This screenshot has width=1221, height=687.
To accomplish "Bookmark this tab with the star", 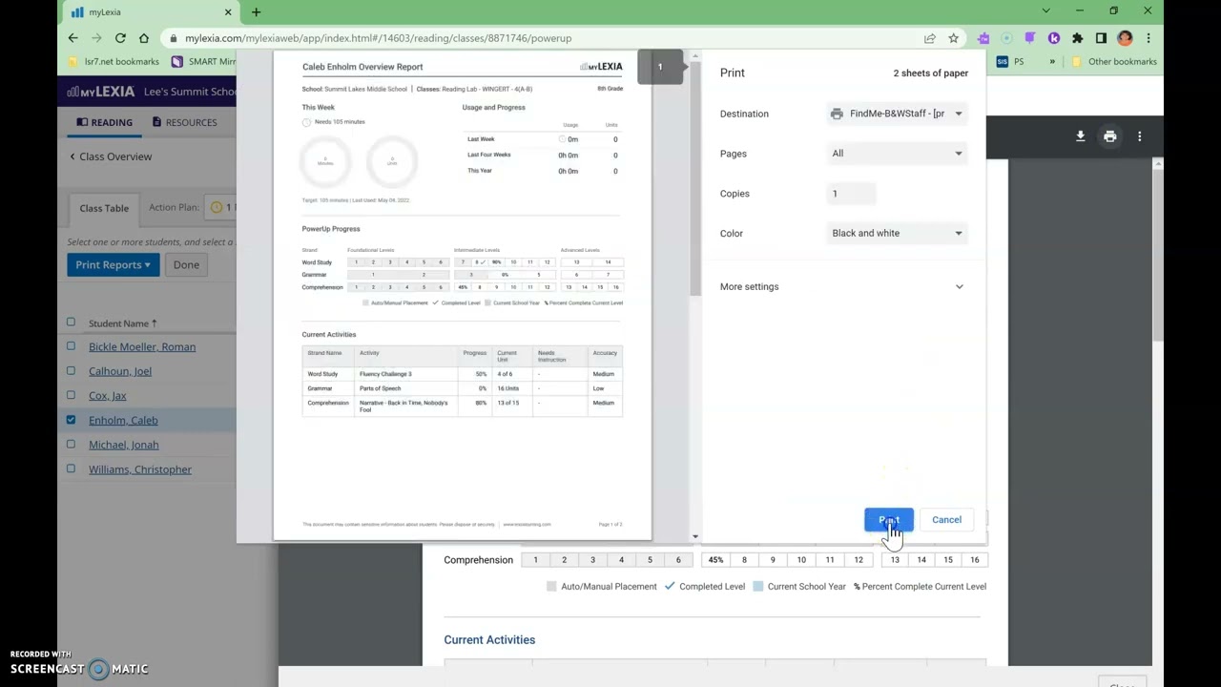I will [x=953, y=38].
